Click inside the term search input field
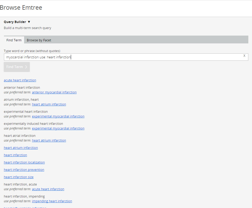 coord(123,57)
